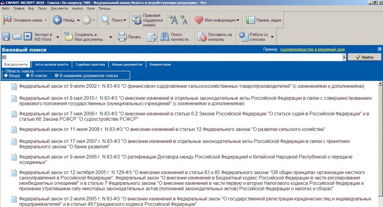The image size is (383, 207).
Task: Click the Print icon
Action: tap(122, 37)
